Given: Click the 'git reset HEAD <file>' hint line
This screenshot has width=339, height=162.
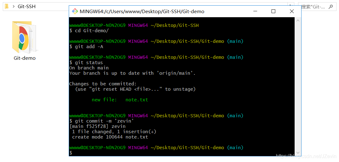Looking at the screenshot, I should point(135,89).
